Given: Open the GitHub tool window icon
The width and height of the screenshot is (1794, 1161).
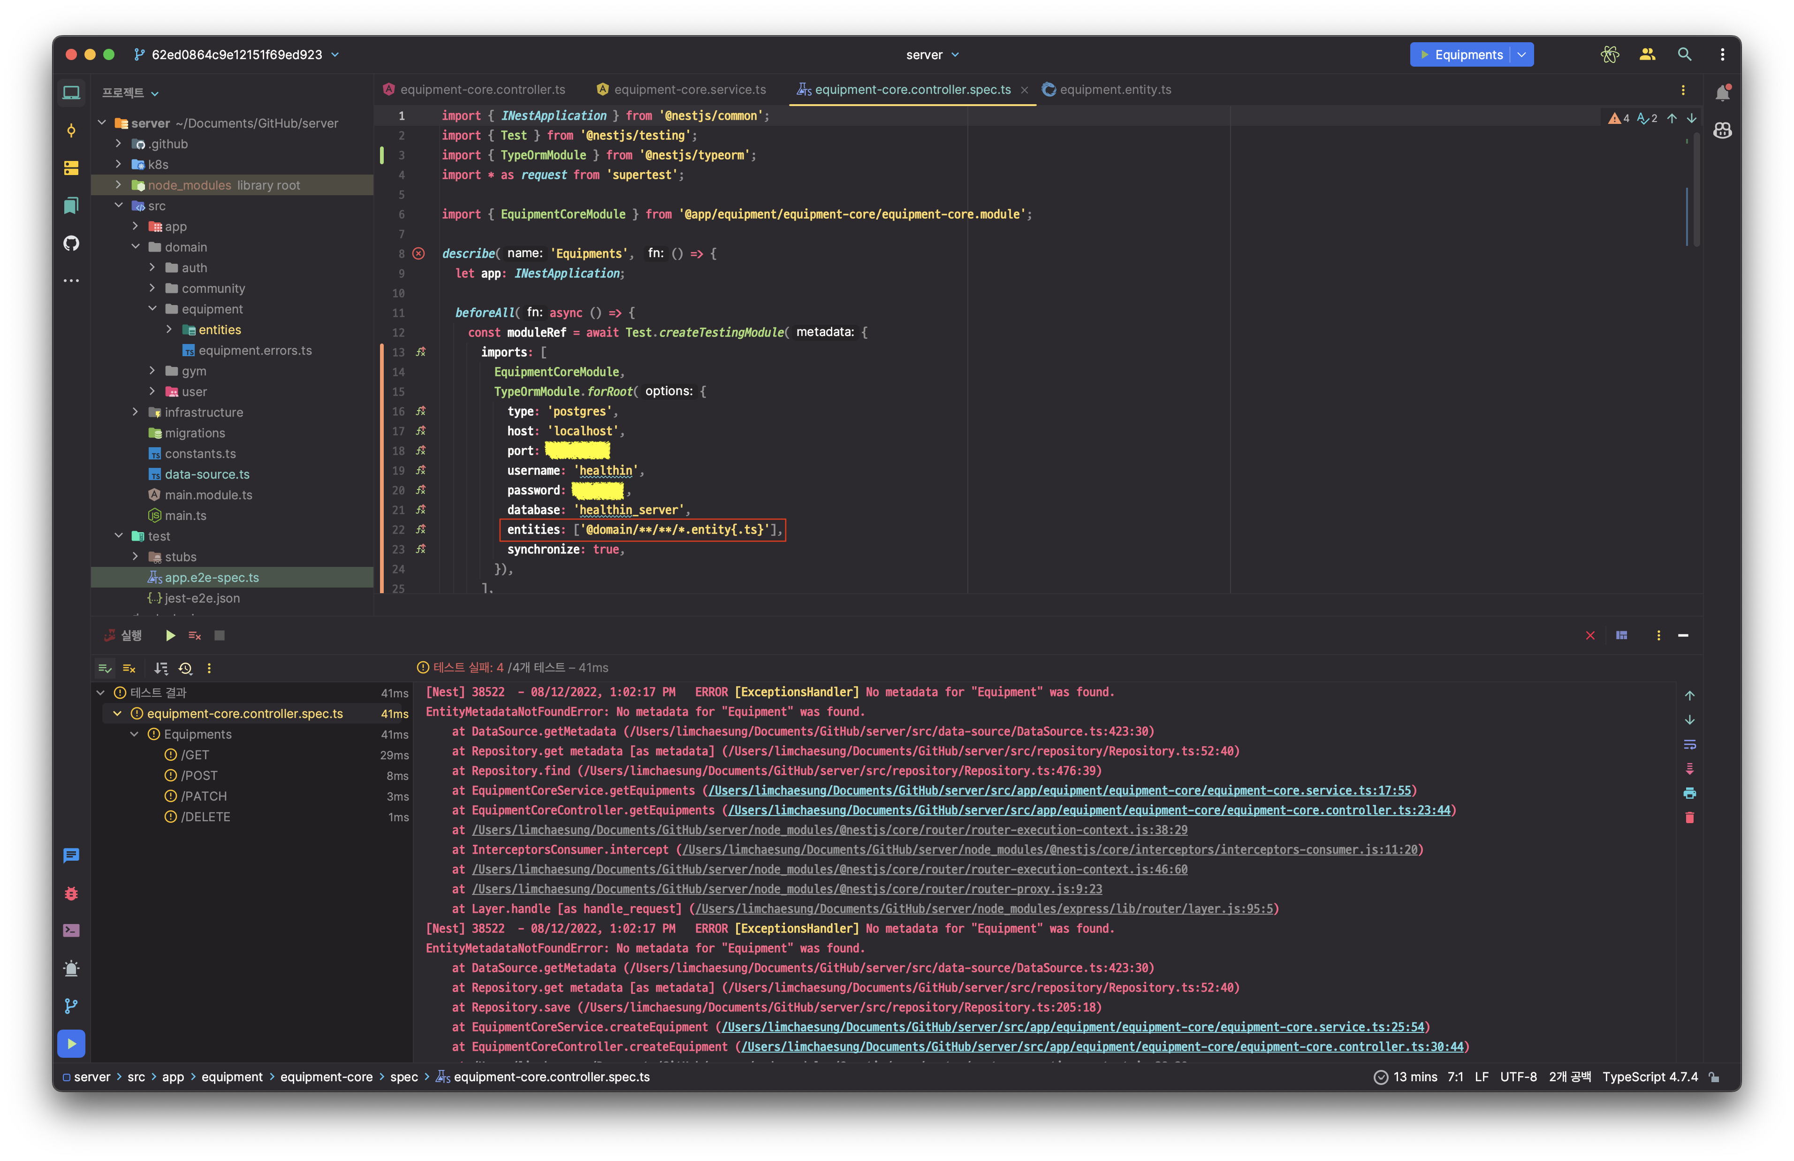Looking at the screenshot, I should click(x=71, y=243).
